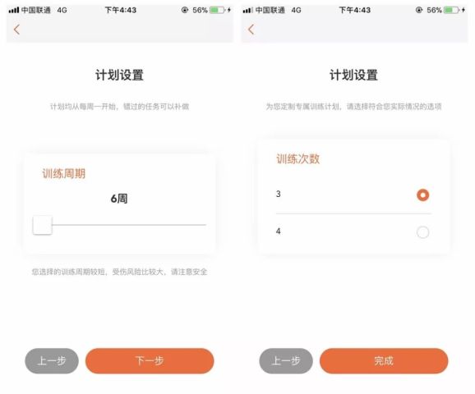Tap battery icon in right status bar
475x394 pixels.
pyautogui.click(x=451, y=11)
